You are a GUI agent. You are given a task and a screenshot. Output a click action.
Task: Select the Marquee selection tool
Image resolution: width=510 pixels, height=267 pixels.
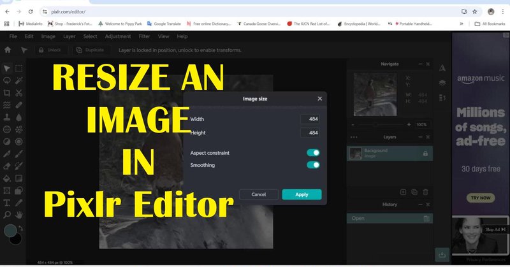point(19,68)
